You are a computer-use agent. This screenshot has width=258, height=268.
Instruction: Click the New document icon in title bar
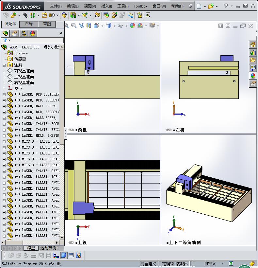199,6
